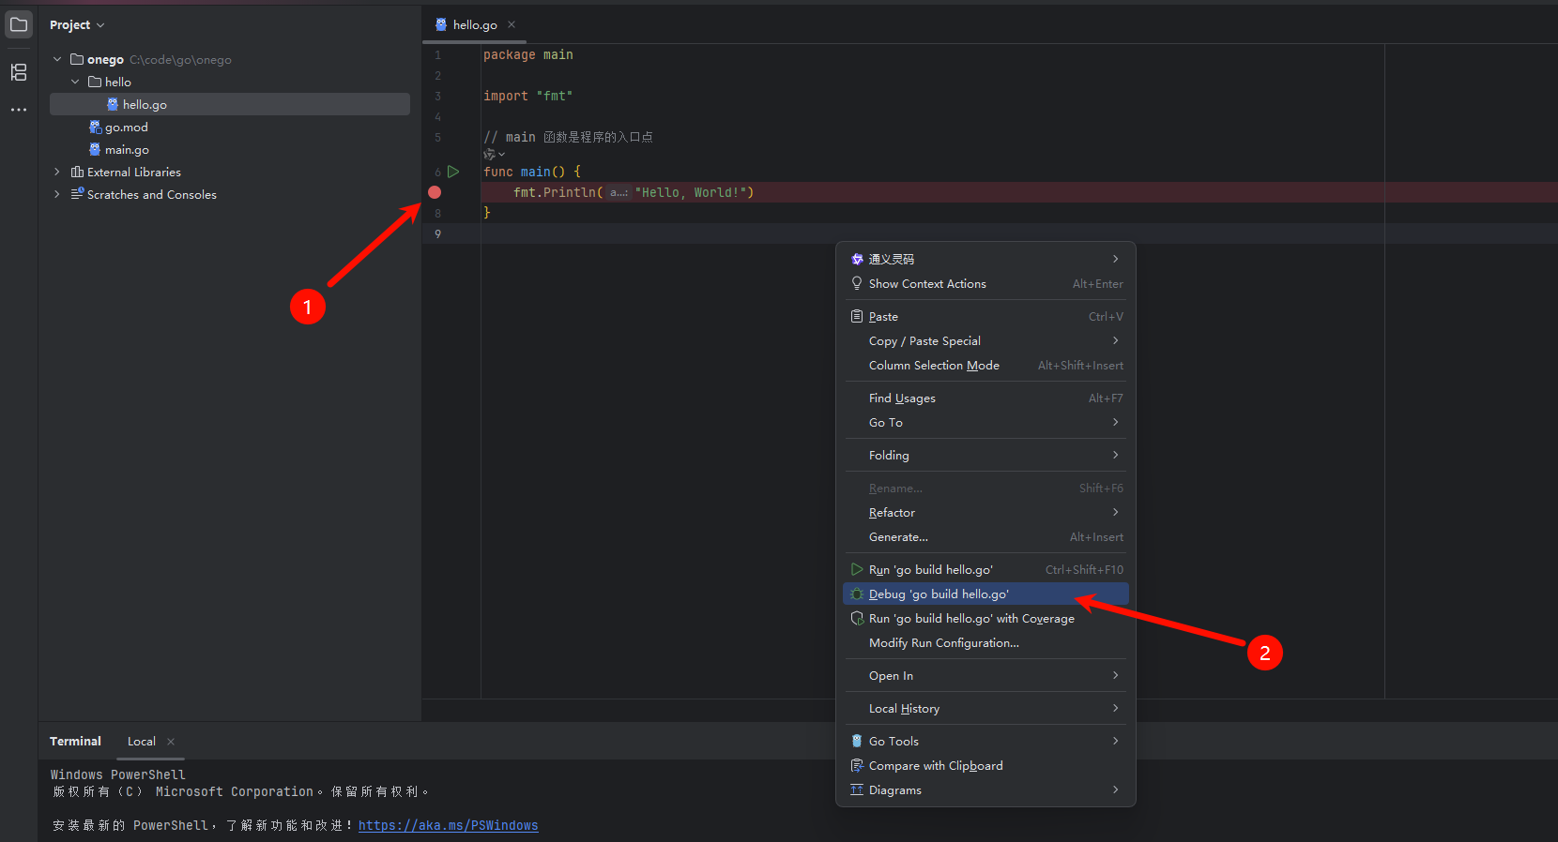Open main.go in the project tree
This screenshot has height=842, width=1558.
127,150
